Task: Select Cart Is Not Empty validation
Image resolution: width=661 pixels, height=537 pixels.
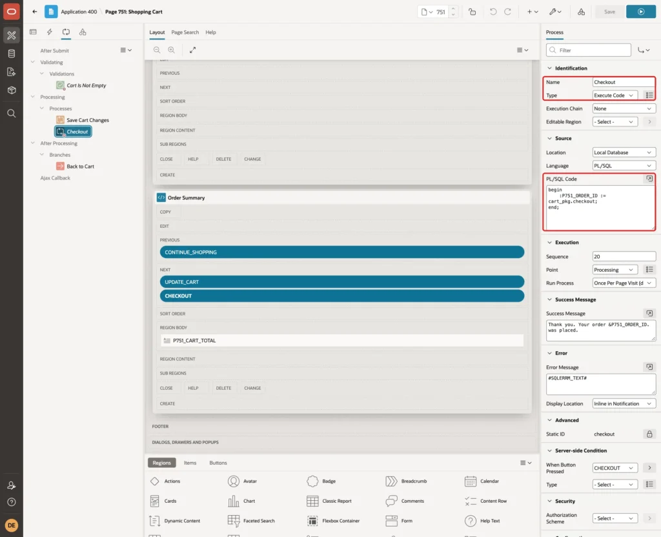Action: tap(86, 85)
